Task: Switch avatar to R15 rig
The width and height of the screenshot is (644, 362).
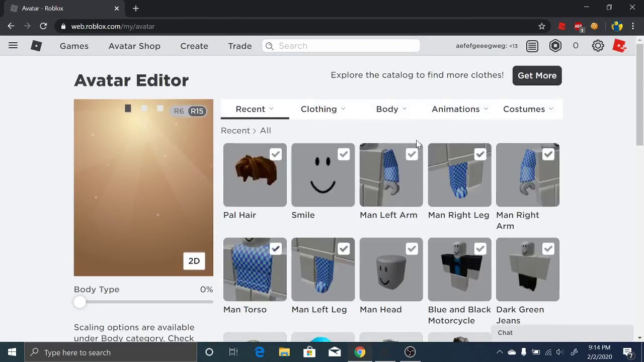Action: point(197,111)
